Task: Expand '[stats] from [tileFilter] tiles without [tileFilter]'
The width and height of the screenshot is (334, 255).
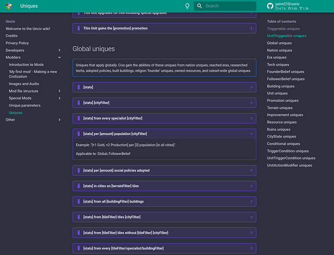Action: (164, 233)
